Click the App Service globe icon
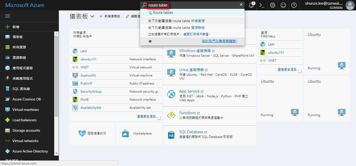This screenshot has width=356, height=166. pos(171,94)
